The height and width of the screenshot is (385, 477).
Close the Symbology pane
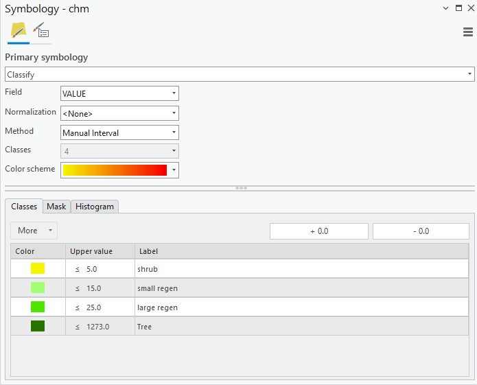click(471, 8)
